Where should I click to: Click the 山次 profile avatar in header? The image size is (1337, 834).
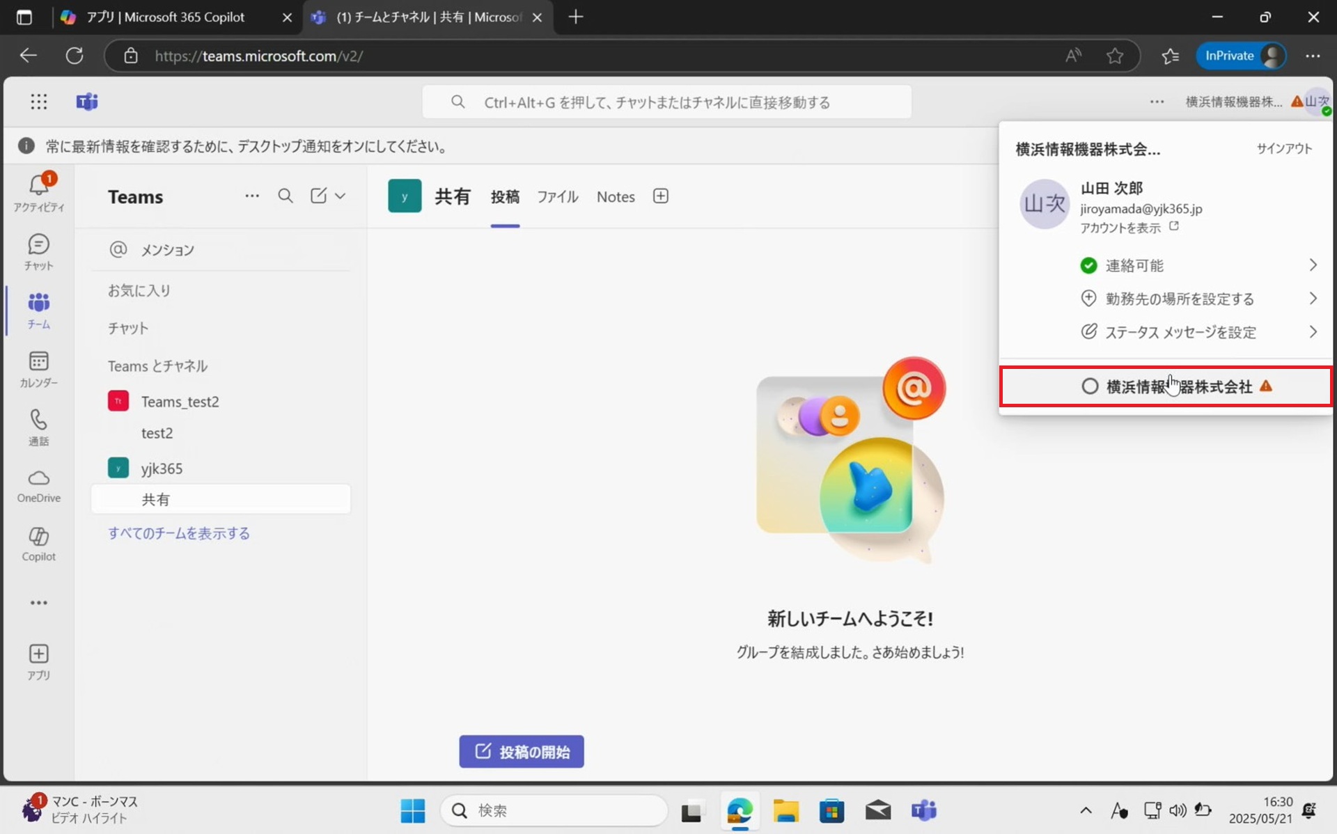tap(1317, 102)
